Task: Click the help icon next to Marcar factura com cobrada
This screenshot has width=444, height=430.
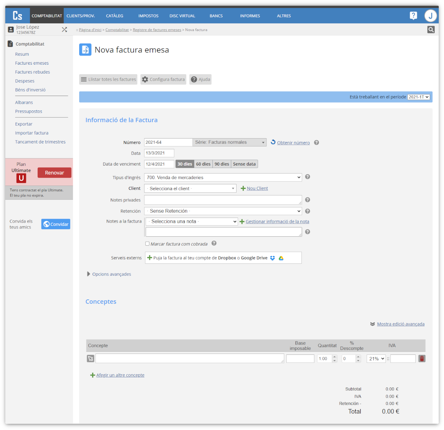Action: [x=214, y=243]
